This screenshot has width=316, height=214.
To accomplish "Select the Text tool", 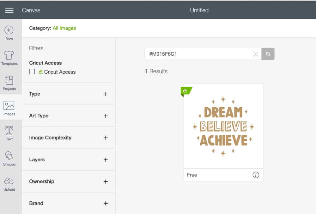I will (x=9, y=133).
